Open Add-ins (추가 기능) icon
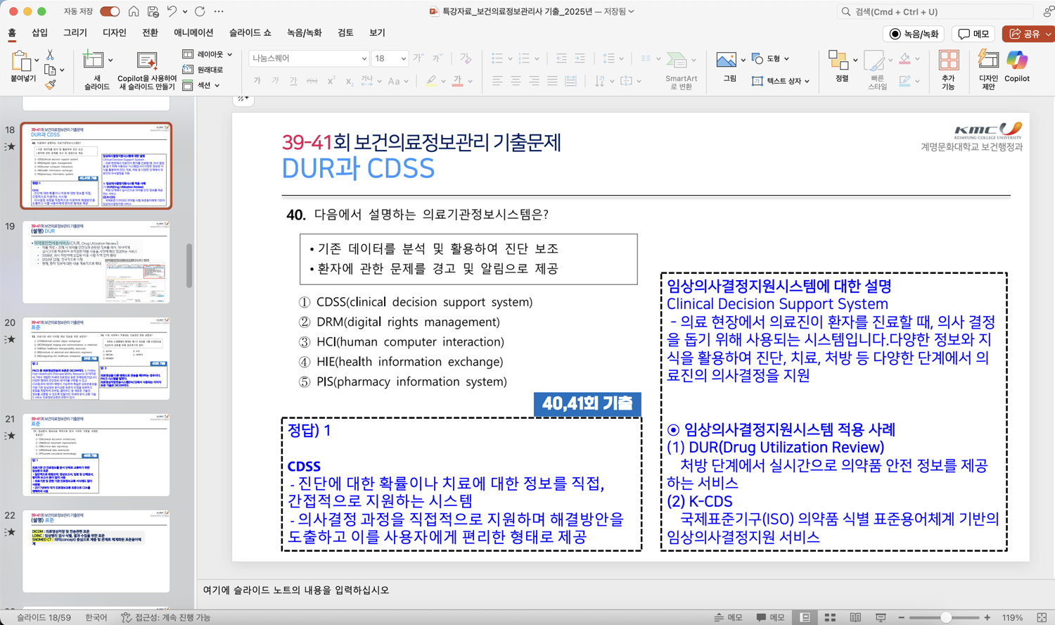This screenshot has width=1055, height=625. click(948, 61)
